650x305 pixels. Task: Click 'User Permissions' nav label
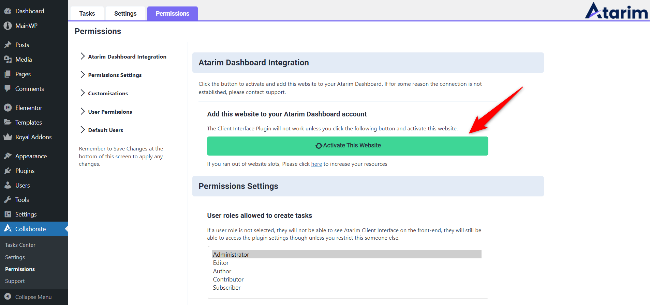(110, 112)
